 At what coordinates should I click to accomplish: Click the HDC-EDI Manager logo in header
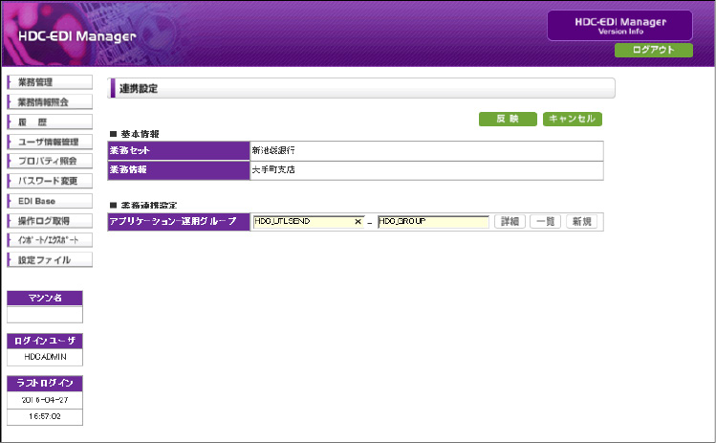coord(76,36)
